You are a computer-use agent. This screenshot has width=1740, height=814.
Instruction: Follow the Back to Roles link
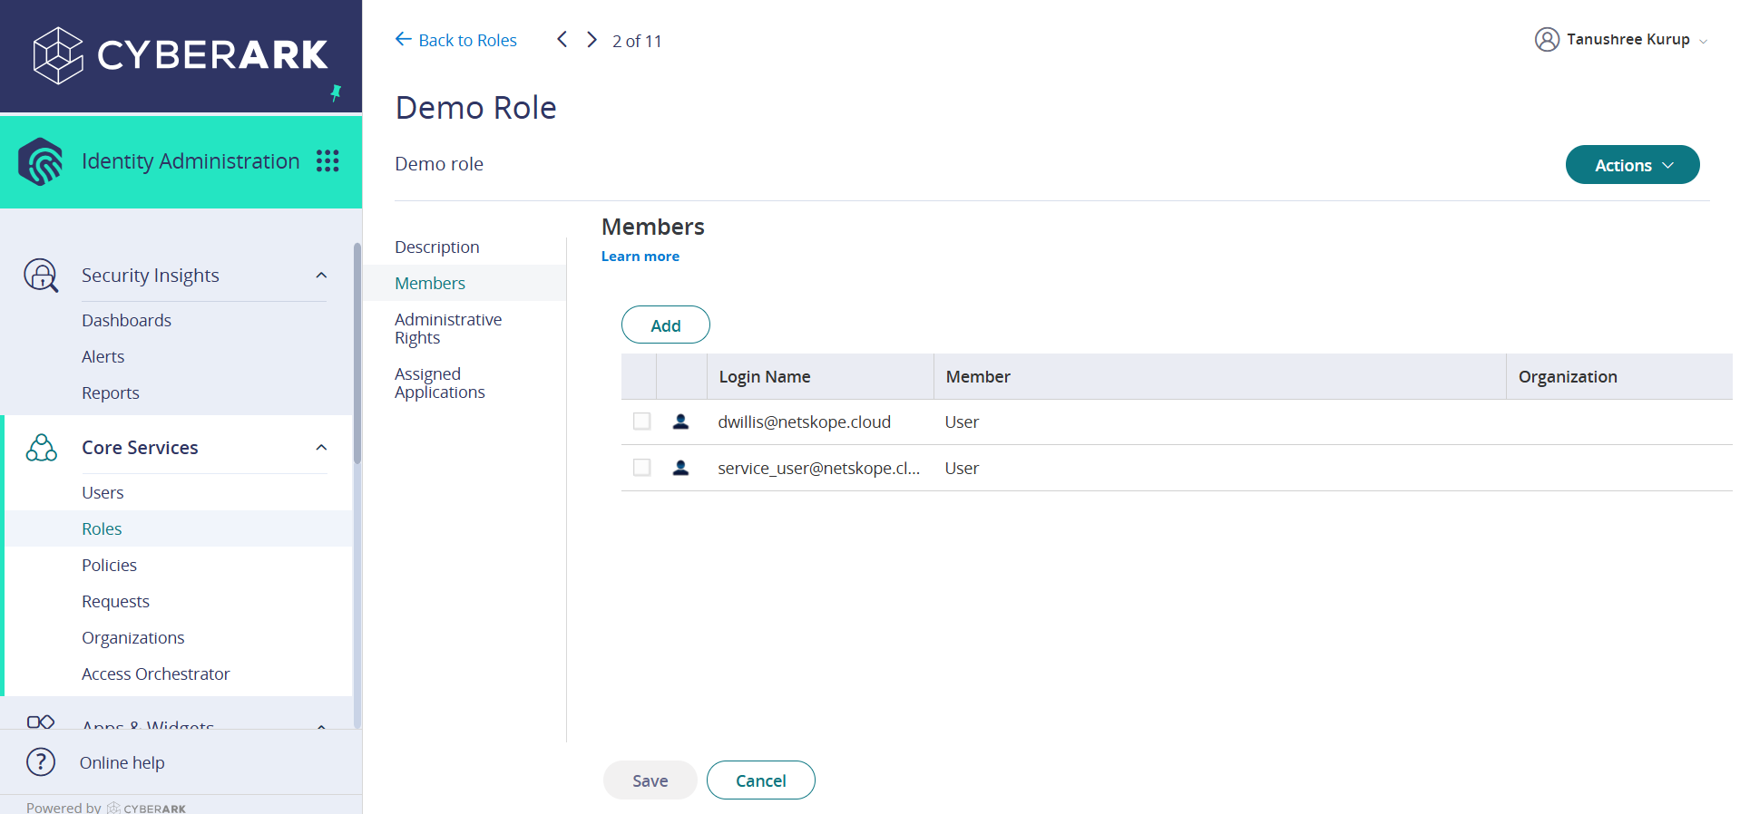point(456,40)
